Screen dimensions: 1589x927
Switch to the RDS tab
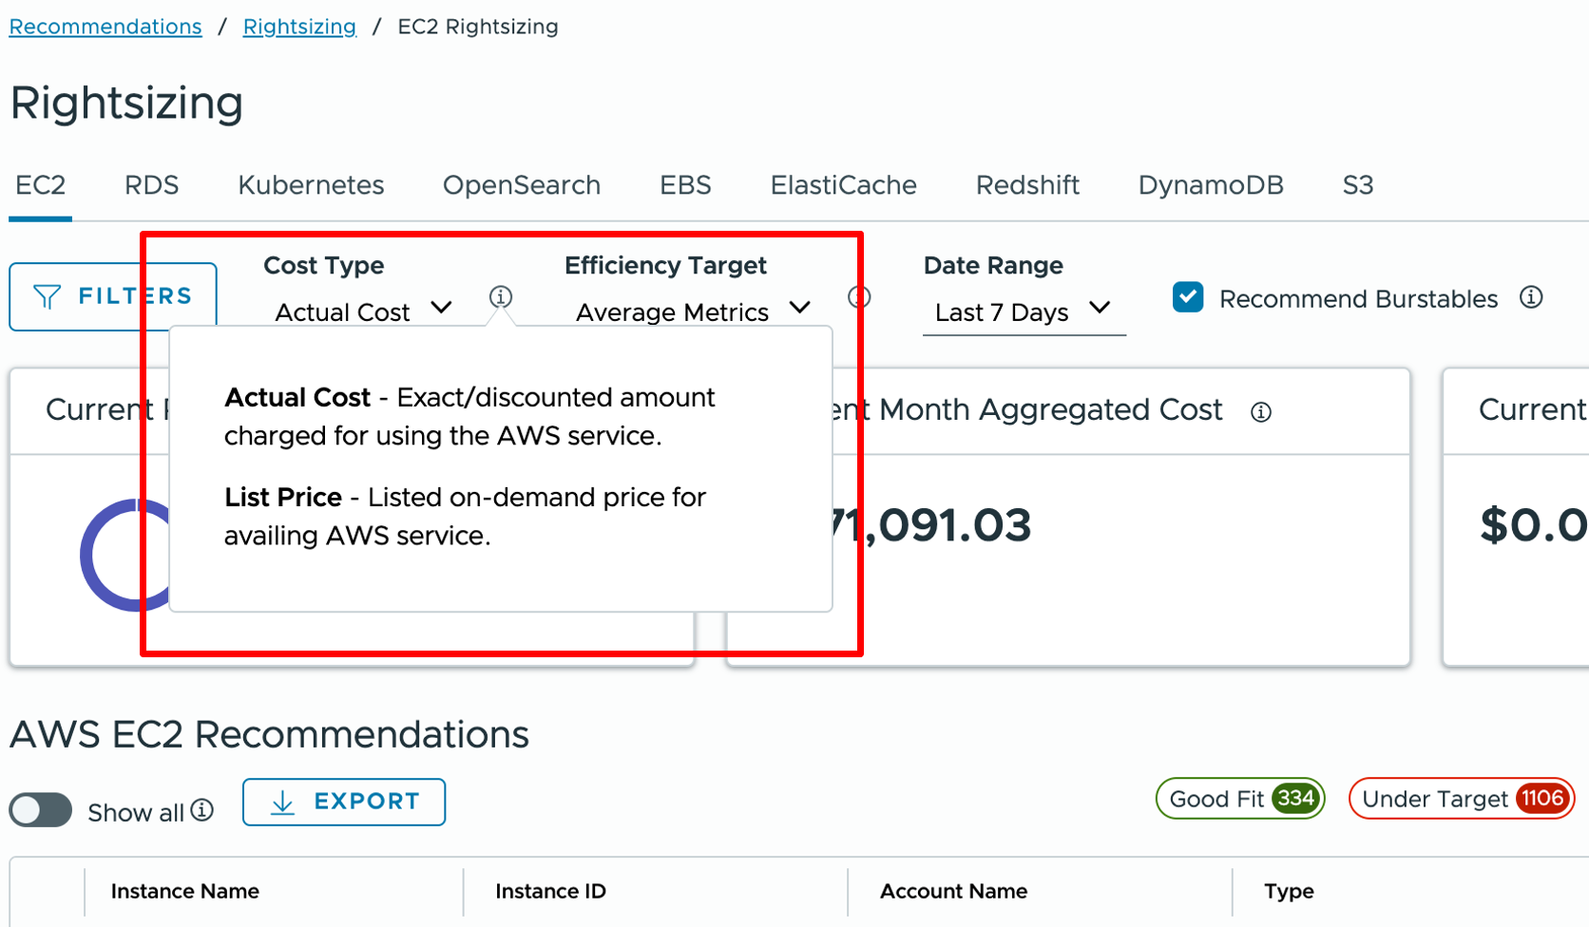(x=151, y=185)
